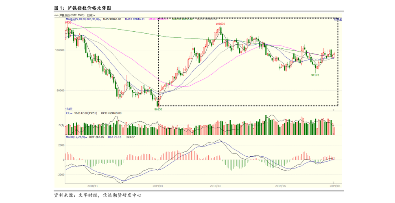Open the 日线 period dropdown
The width and height of the screenshot is (395, 203).
coord(91,15)
